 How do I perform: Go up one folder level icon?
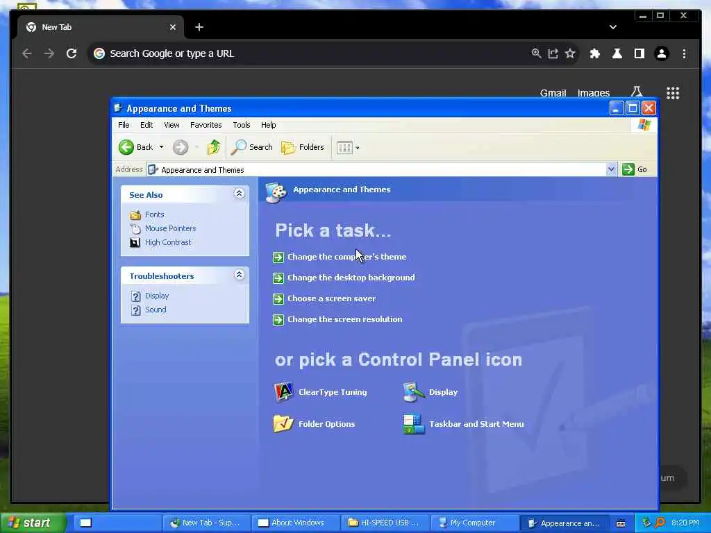pyautogui.click(x=214, y=147)
